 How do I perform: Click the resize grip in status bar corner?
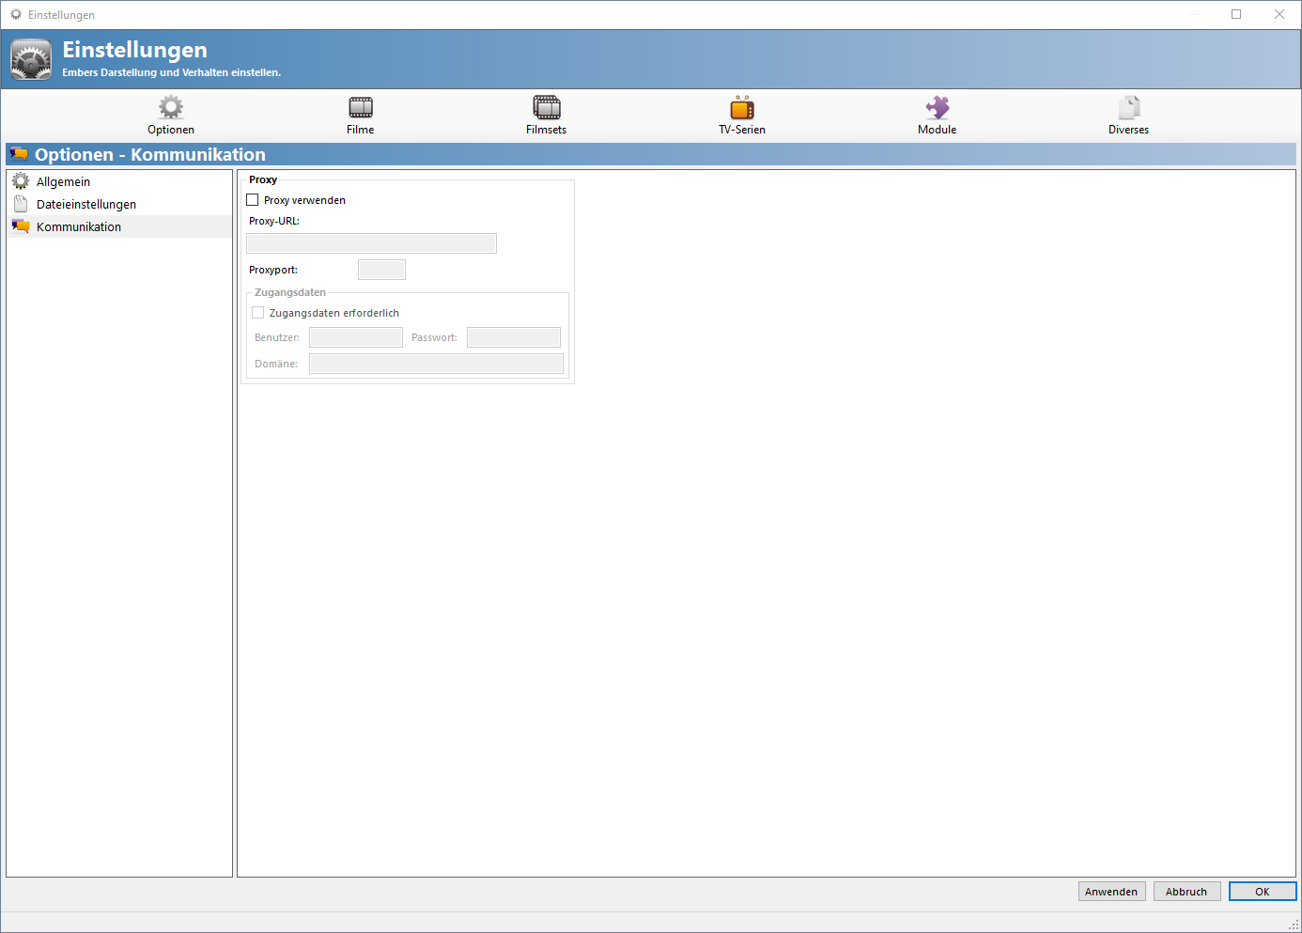(x=1294, y=925)
